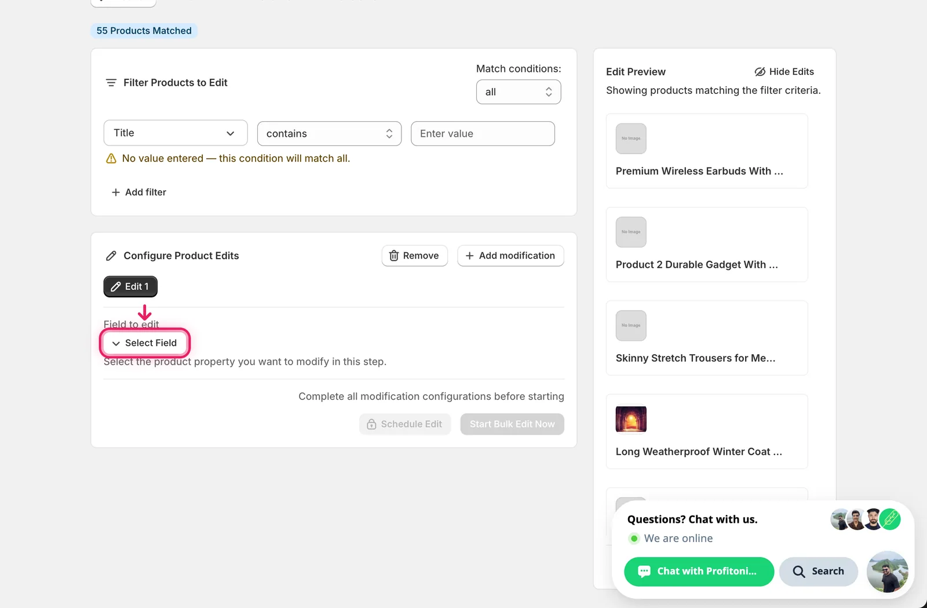This screenshot has width=927, height=608.
Task: Click the large agent avatar in chat widget
Action: click(x=887, y=571)
